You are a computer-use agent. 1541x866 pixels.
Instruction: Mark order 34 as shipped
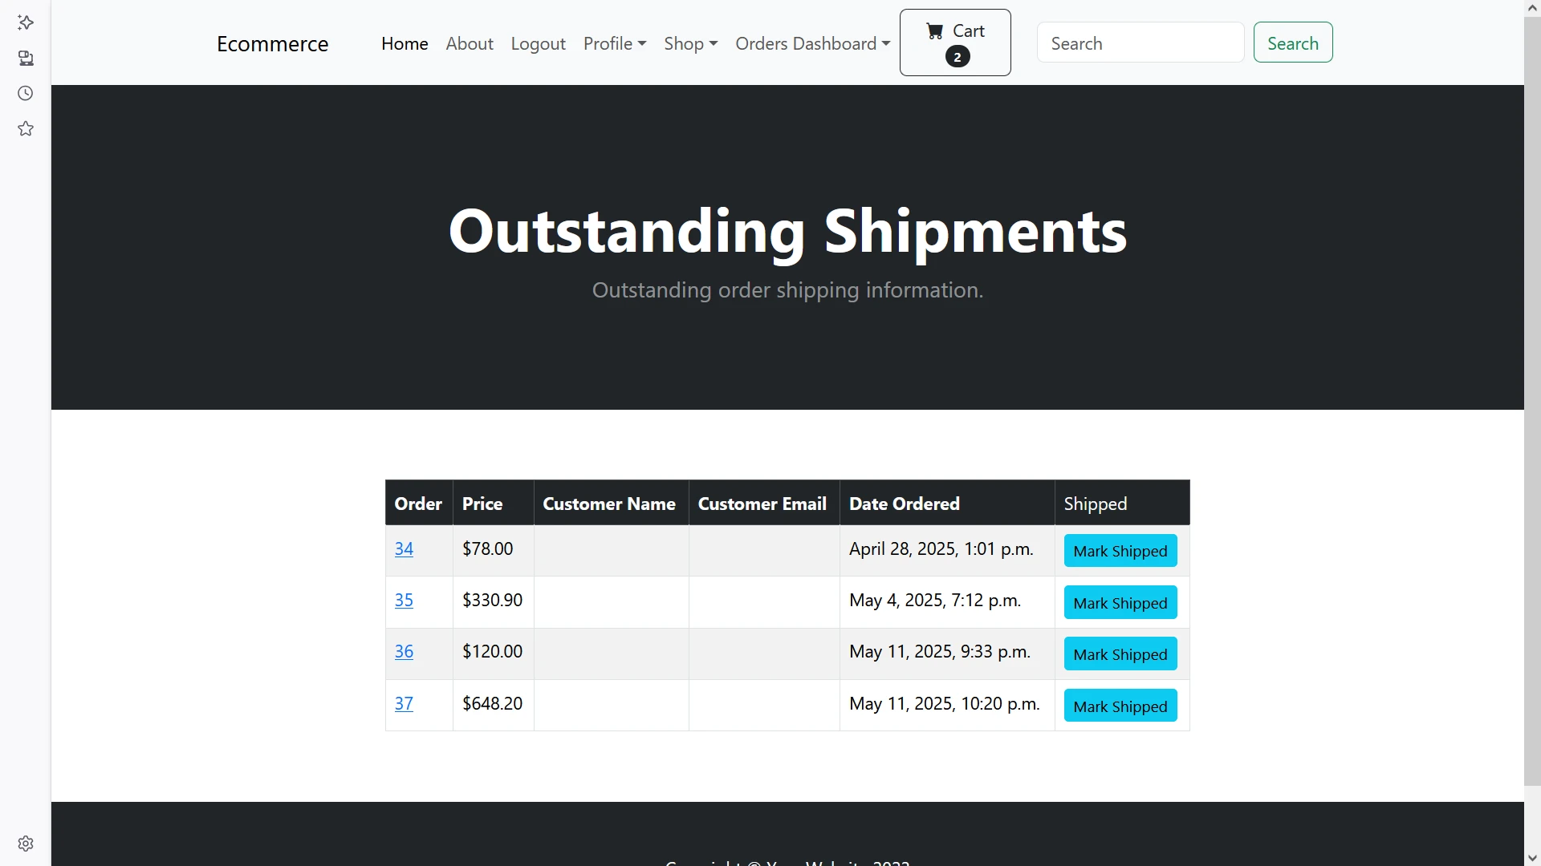1120,551
